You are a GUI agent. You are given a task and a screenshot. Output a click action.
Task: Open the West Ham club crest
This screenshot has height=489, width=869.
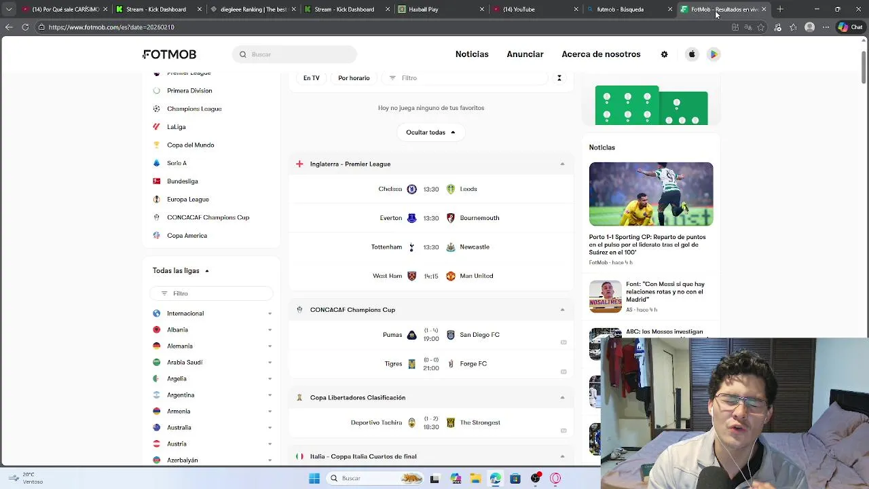coord(411,276)
